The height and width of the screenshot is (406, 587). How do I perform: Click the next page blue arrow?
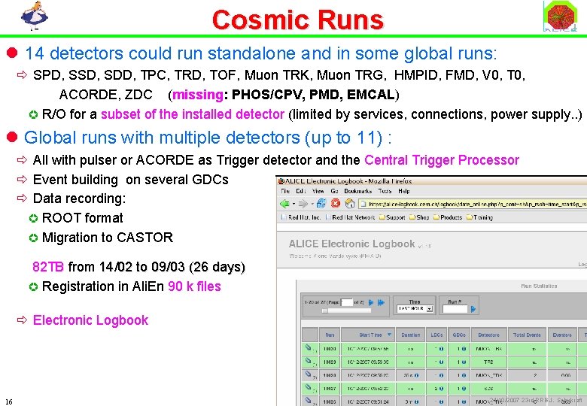point(371,302)
